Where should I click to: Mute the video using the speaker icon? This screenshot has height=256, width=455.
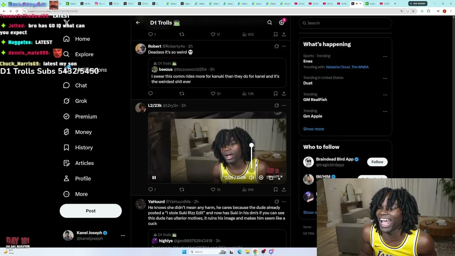(251, 177)
